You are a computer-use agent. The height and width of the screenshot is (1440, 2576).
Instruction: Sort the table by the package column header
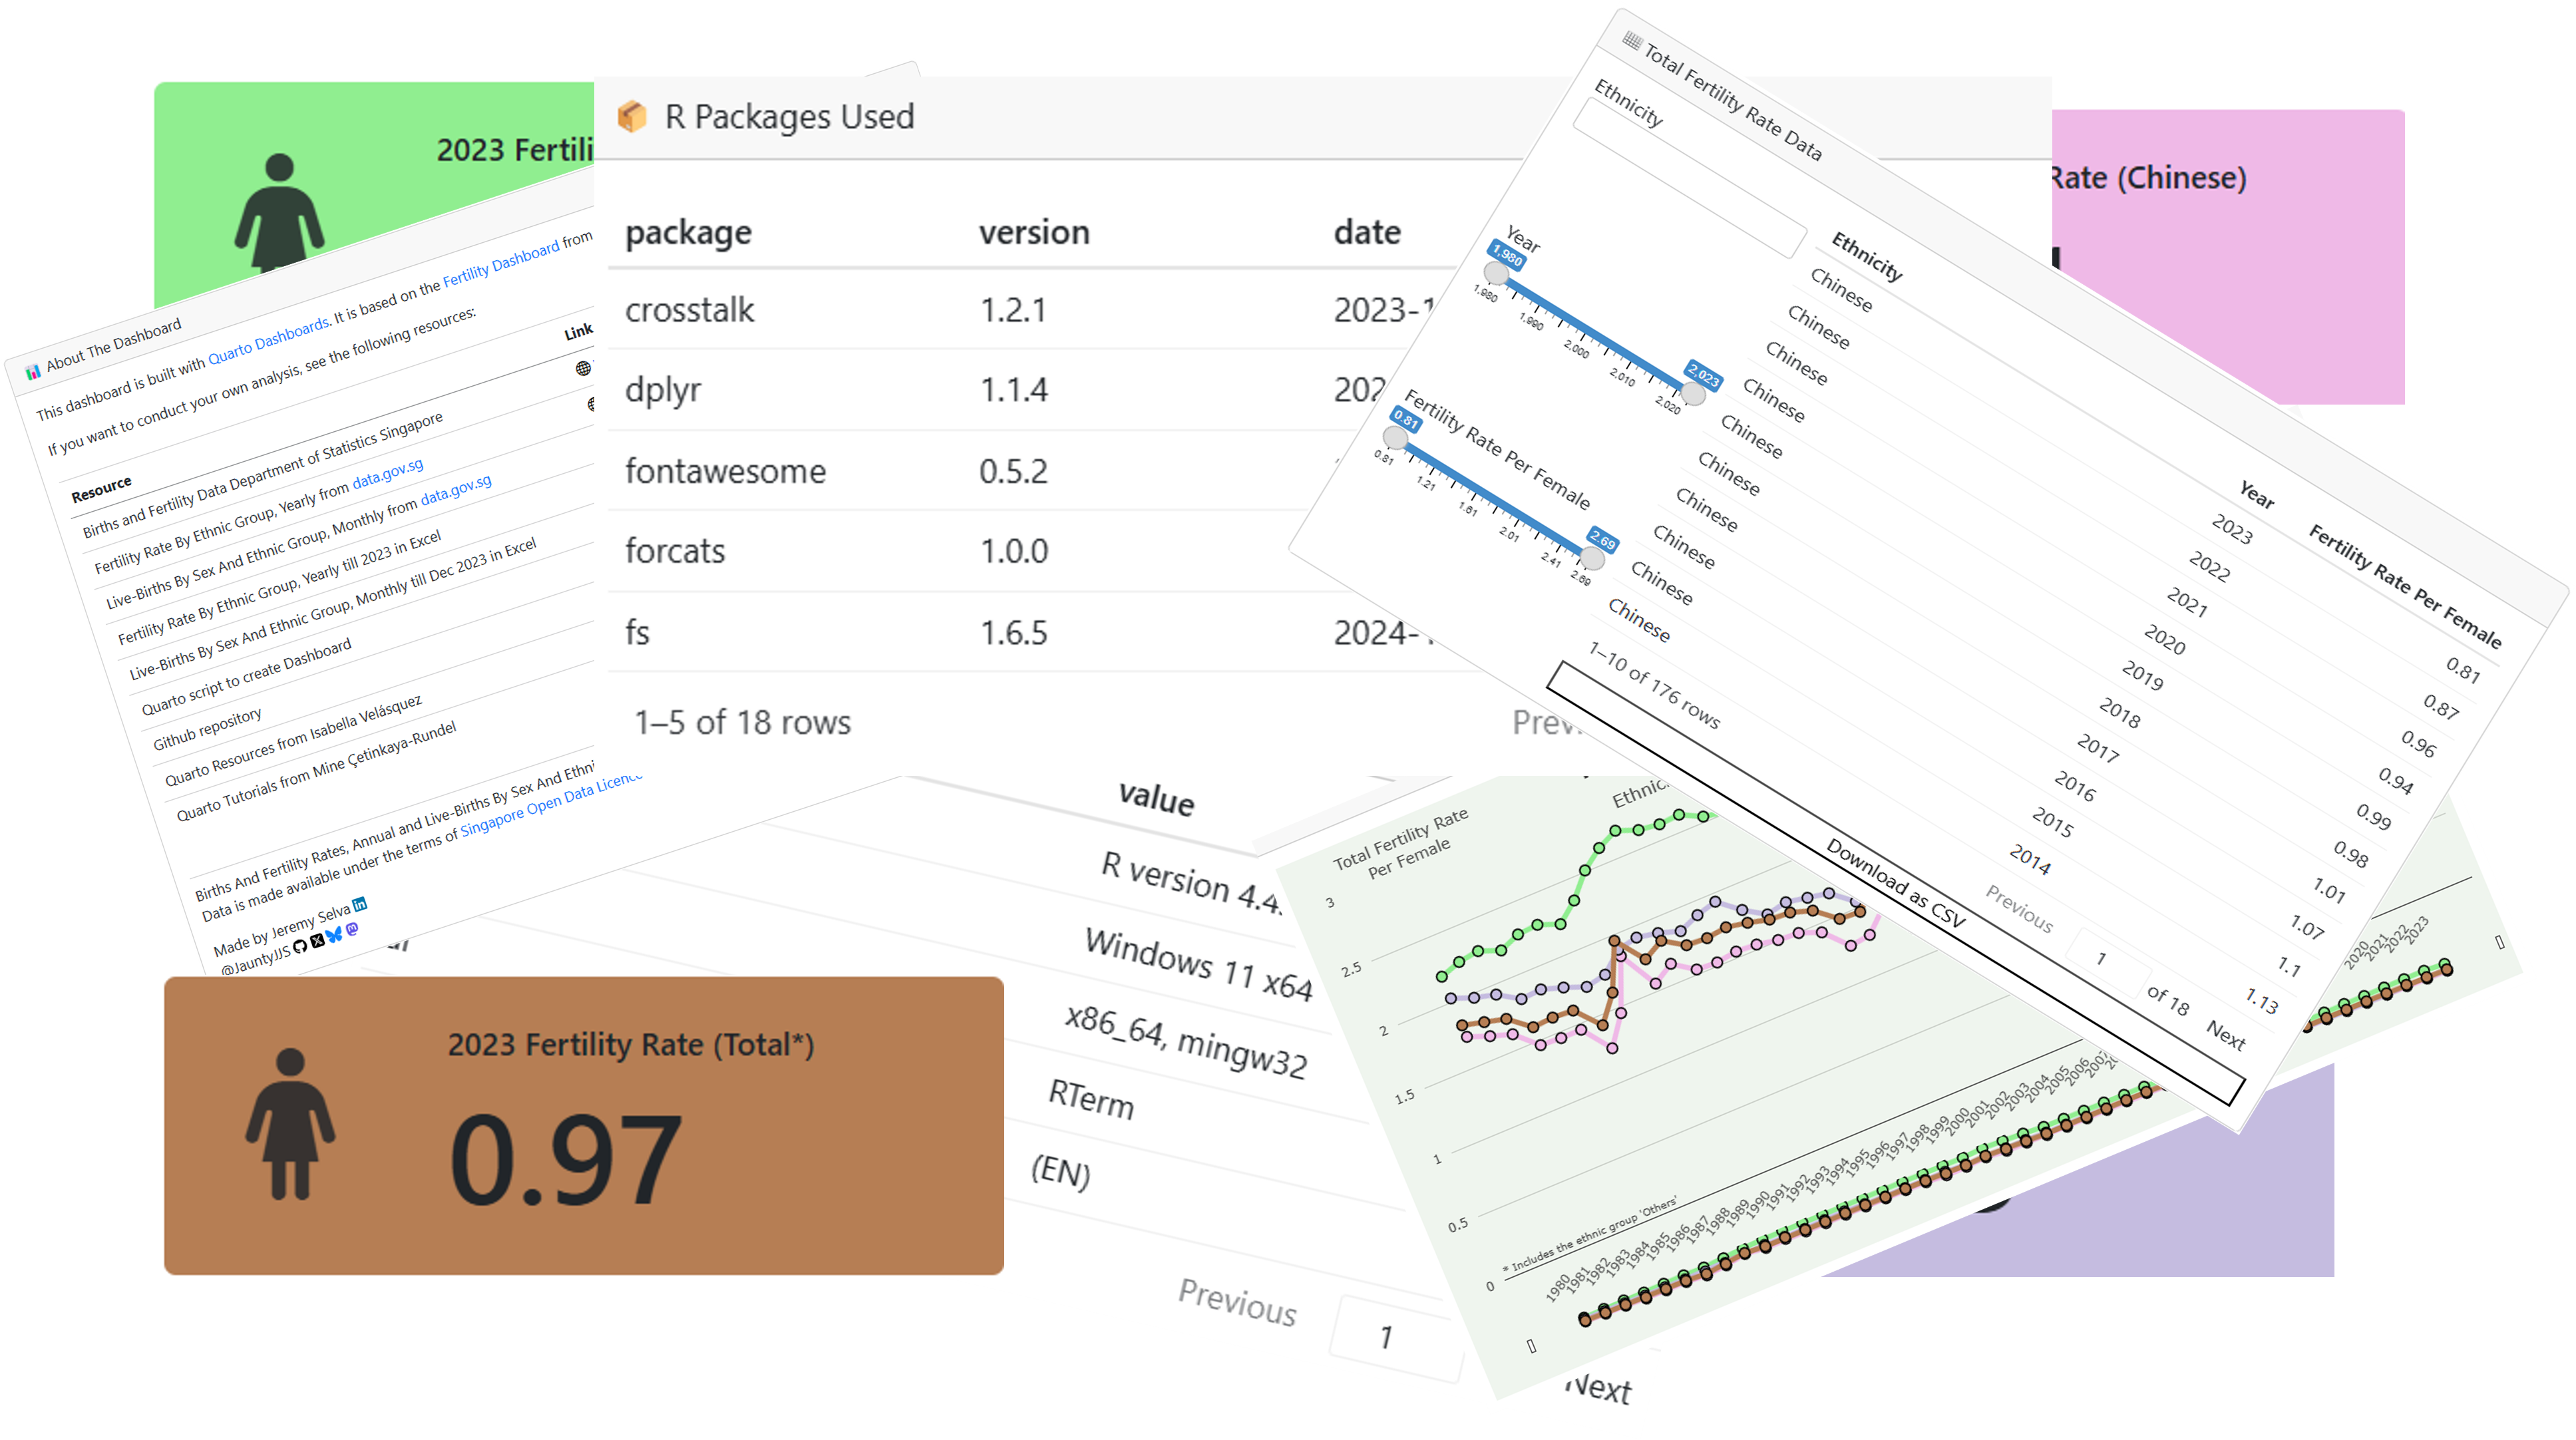(688, 232)
